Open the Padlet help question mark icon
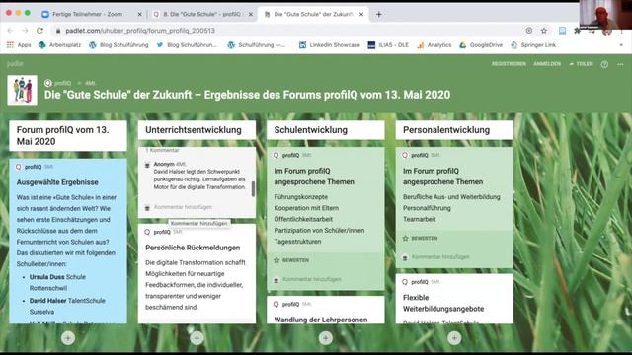The width and height of the screenshot is (632, 355). [x=604, y=64]
